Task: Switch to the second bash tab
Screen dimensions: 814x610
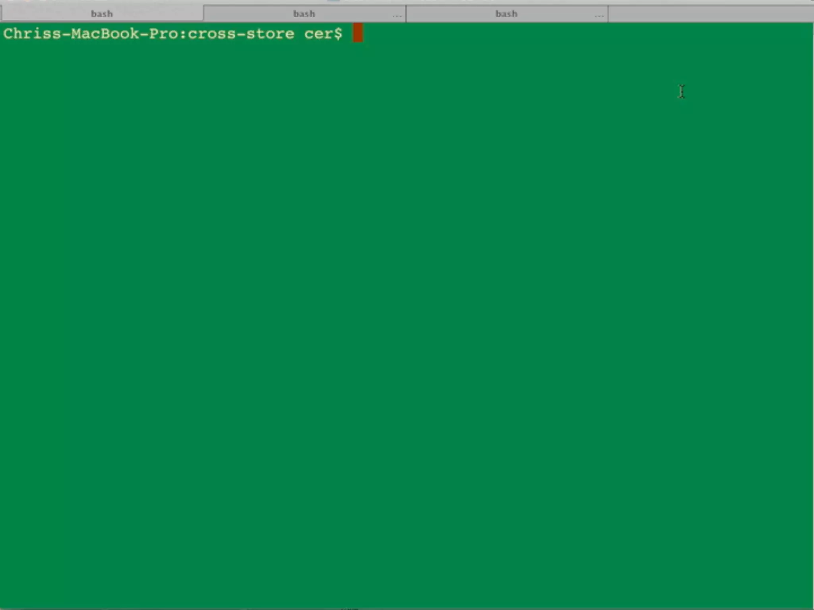Action: click(x=304, y=14)
